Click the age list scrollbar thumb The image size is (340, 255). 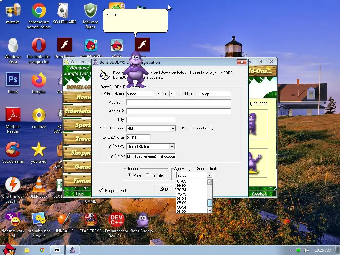210,203
